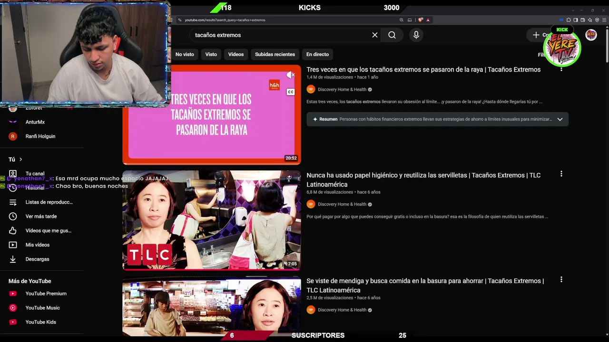This screenshot has height=342, width=609.
Task: Open 'Ver más tarde' in the sidebar
Action: point(42,217)
